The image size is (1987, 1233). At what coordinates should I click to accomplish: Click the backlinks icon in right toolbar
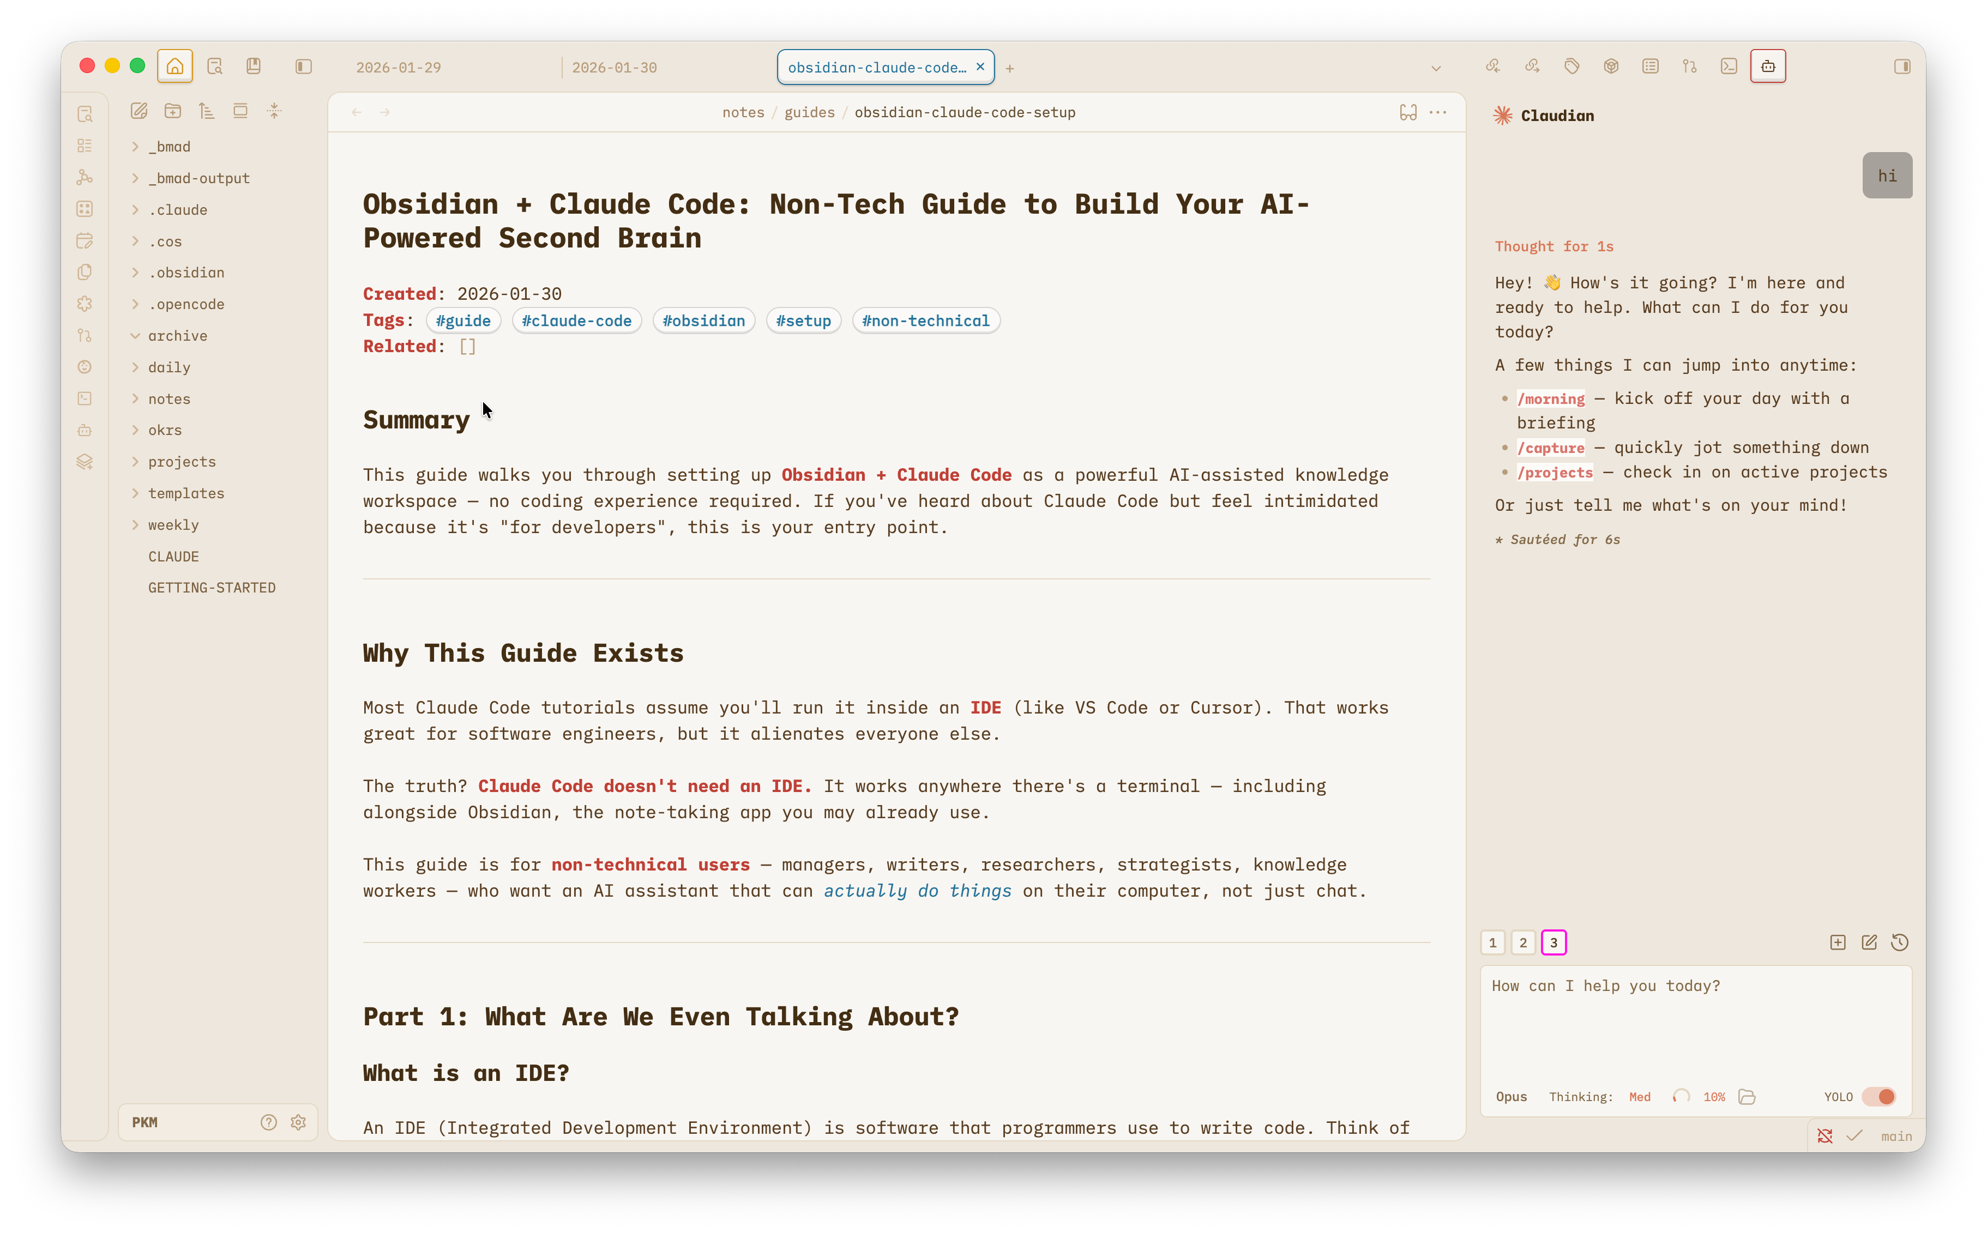[x=1492, y=67]
